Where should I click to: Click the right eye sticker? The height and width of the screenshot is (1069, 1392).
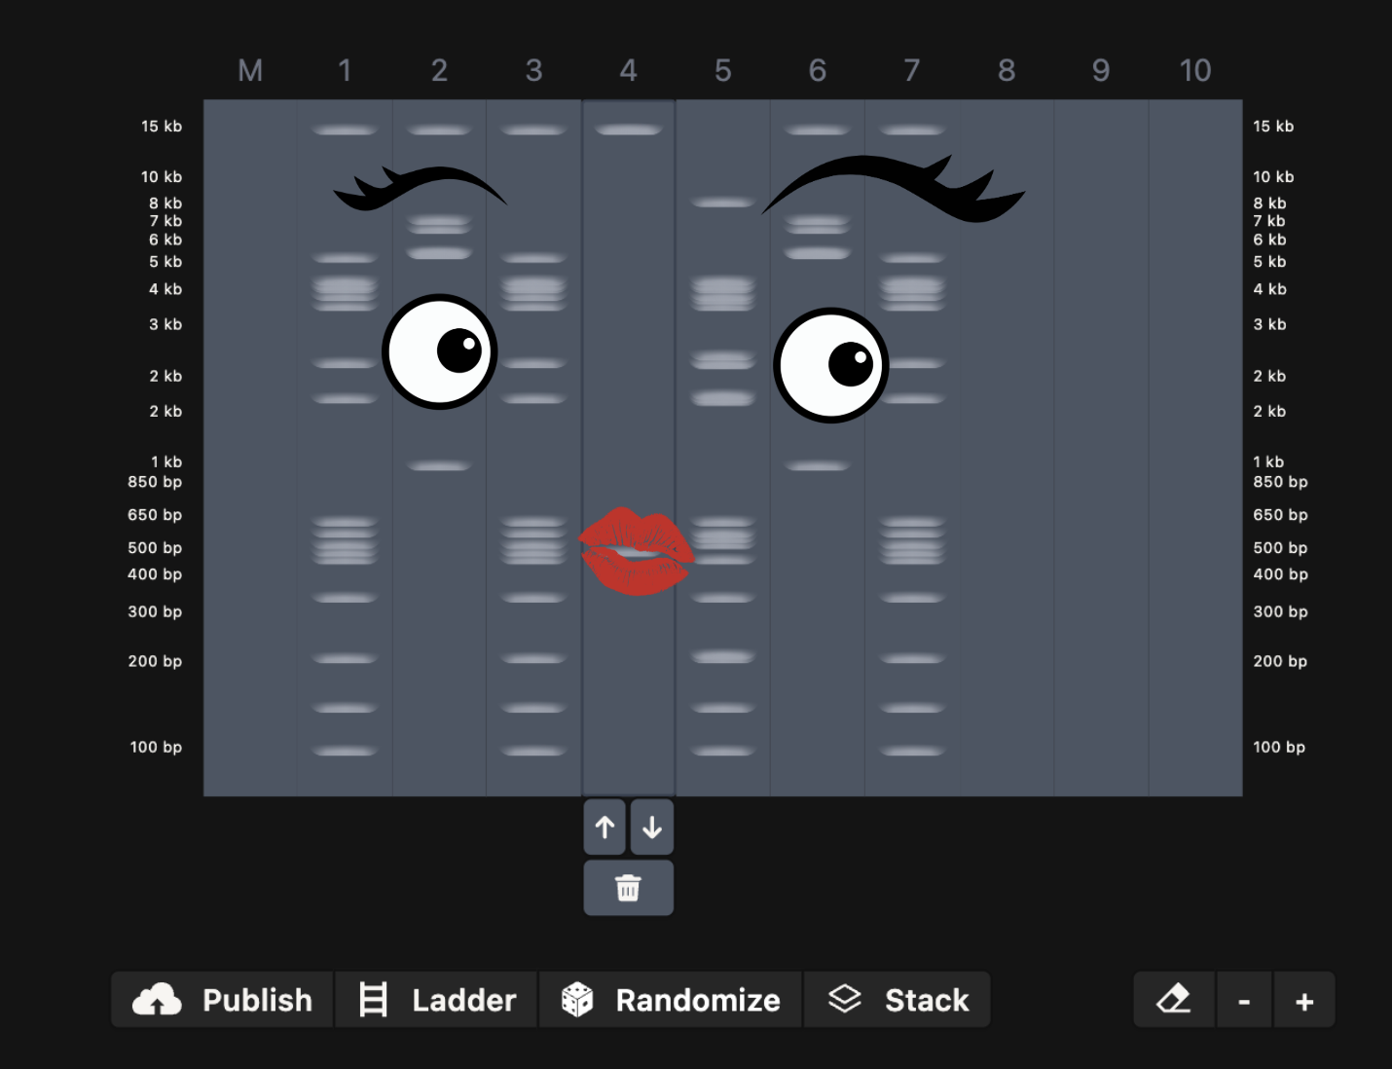tap(831, 365)
